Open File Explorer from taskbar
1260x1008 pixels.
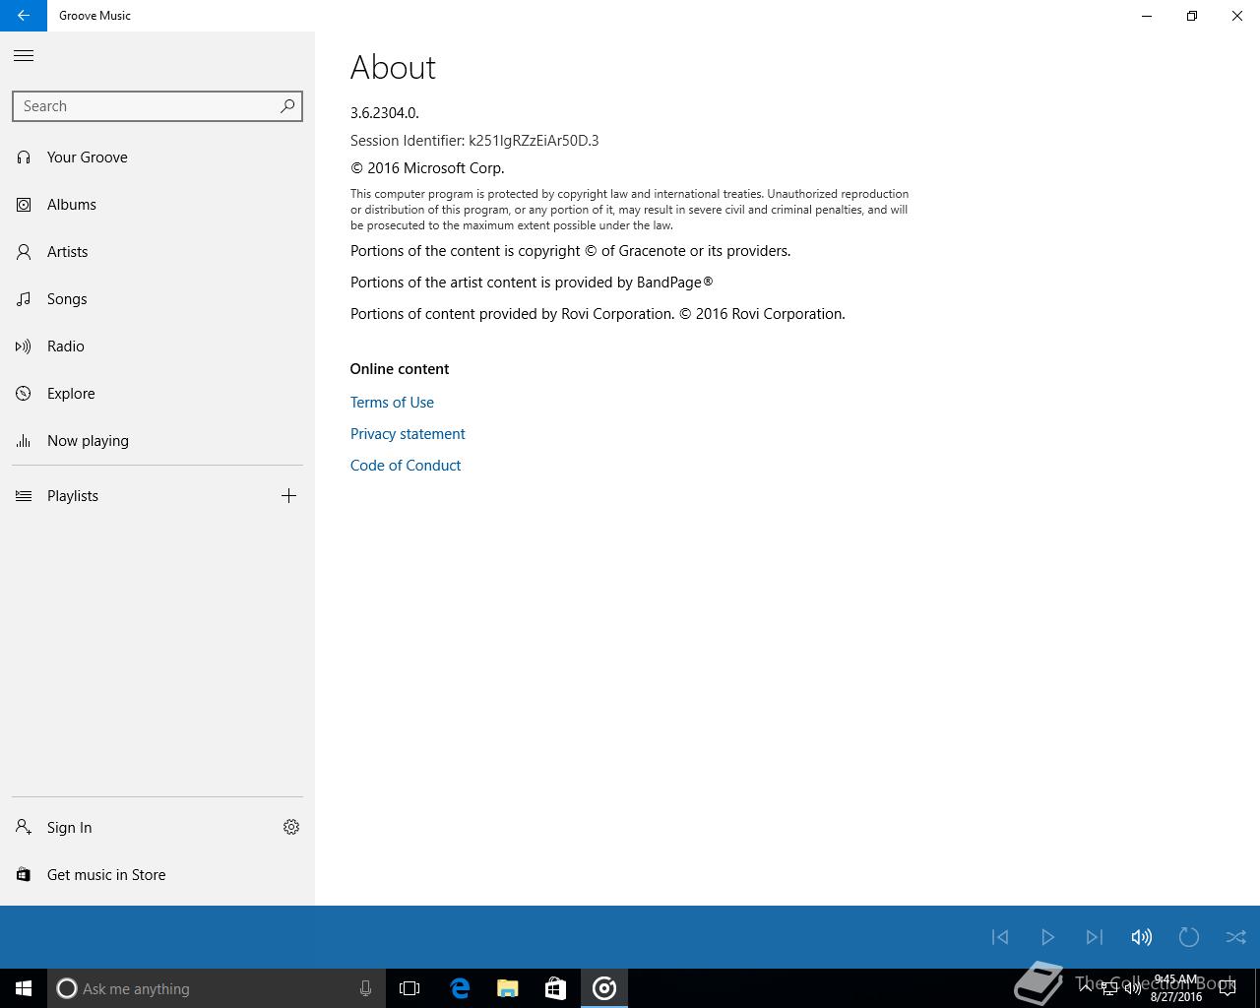(508, 988)
